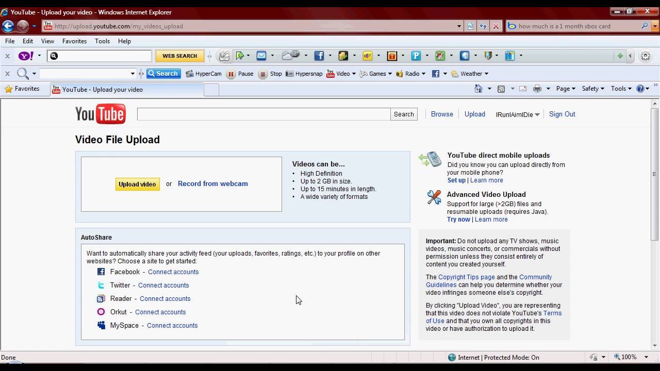The width and height of the screenshot is (660, 371).
Task: Select the YouTube - Upload your video tab
Action: point(127,90)
